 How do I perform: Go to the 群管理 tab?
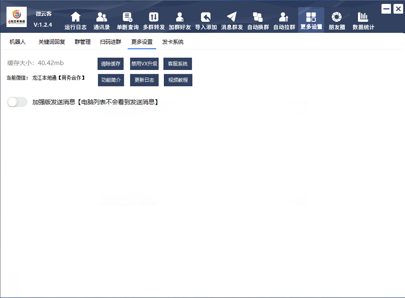(83, 42)
